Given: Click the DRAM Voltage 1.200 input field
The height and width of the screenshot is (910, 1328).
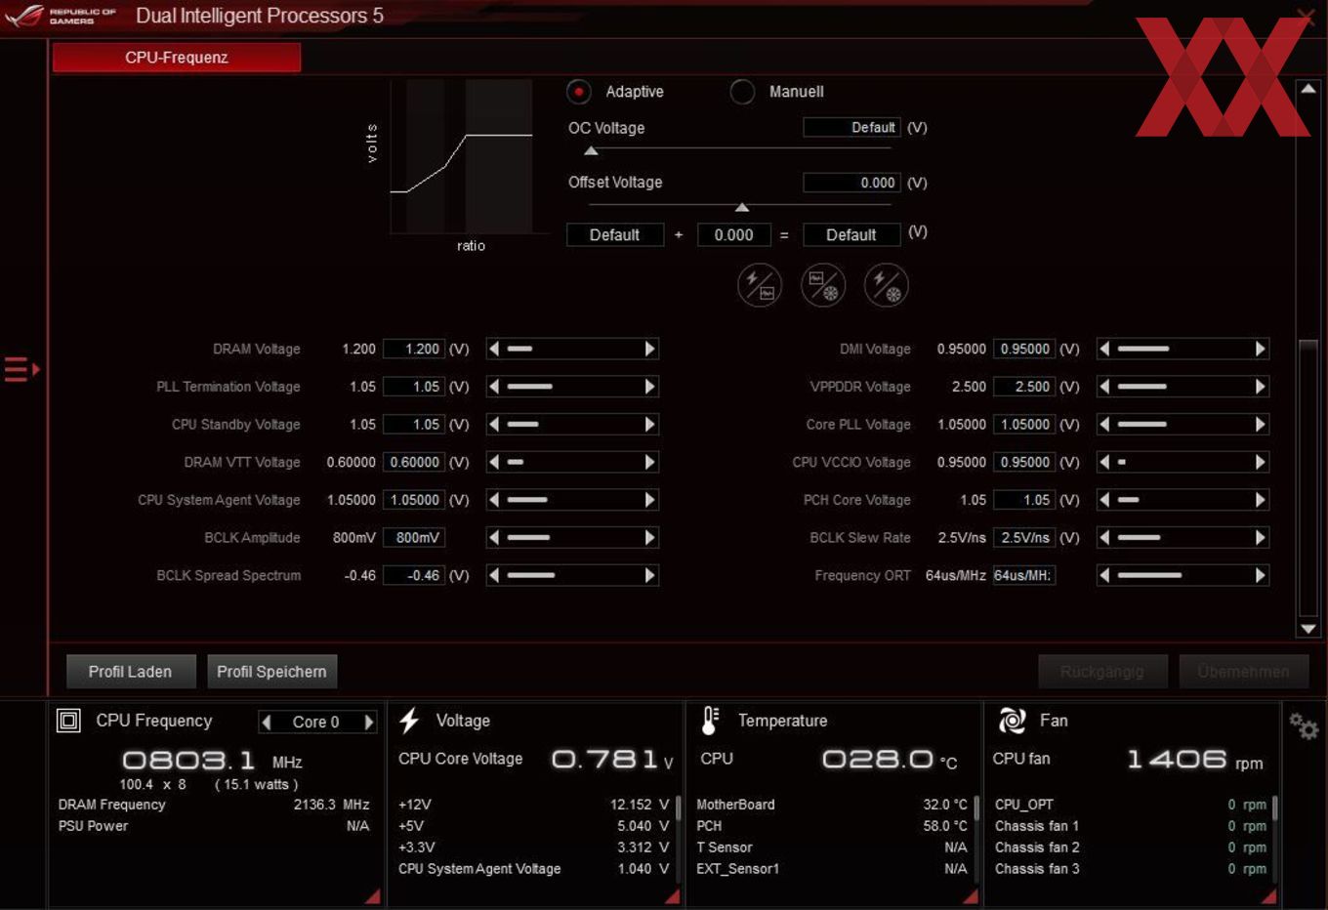Looking at the screenshot, I should coord(414,349).
